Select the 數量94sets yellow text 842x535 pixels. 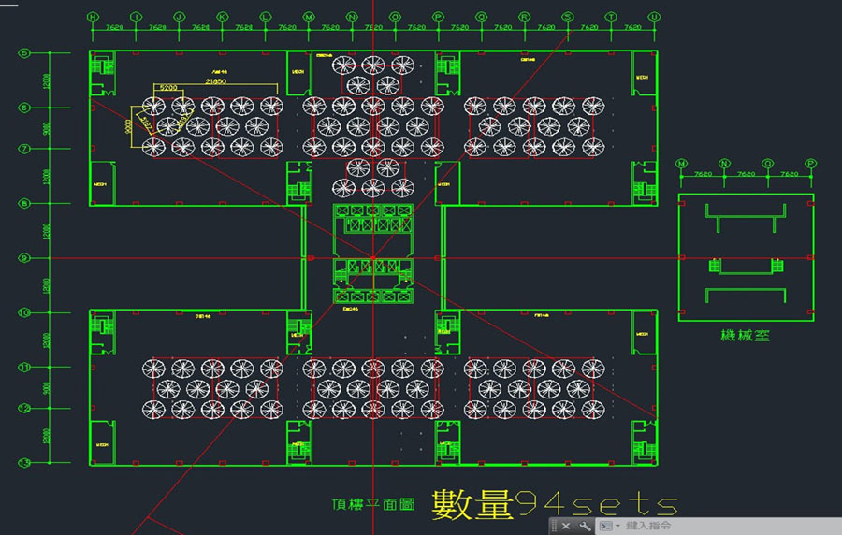[554, 505]
